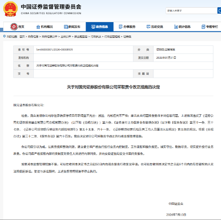Open 行政执法 breadcrumb link

96,37
